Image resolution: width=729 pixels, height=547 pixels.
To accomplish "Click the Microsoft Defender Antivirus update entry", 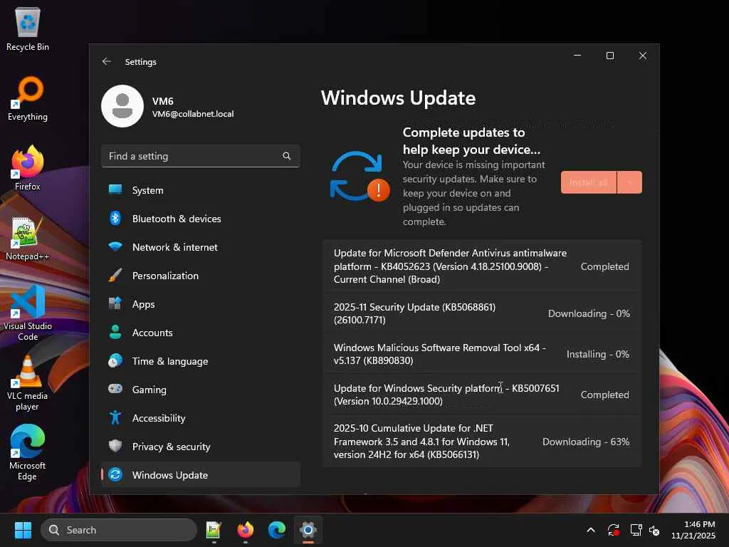I will tap(482, 266).
